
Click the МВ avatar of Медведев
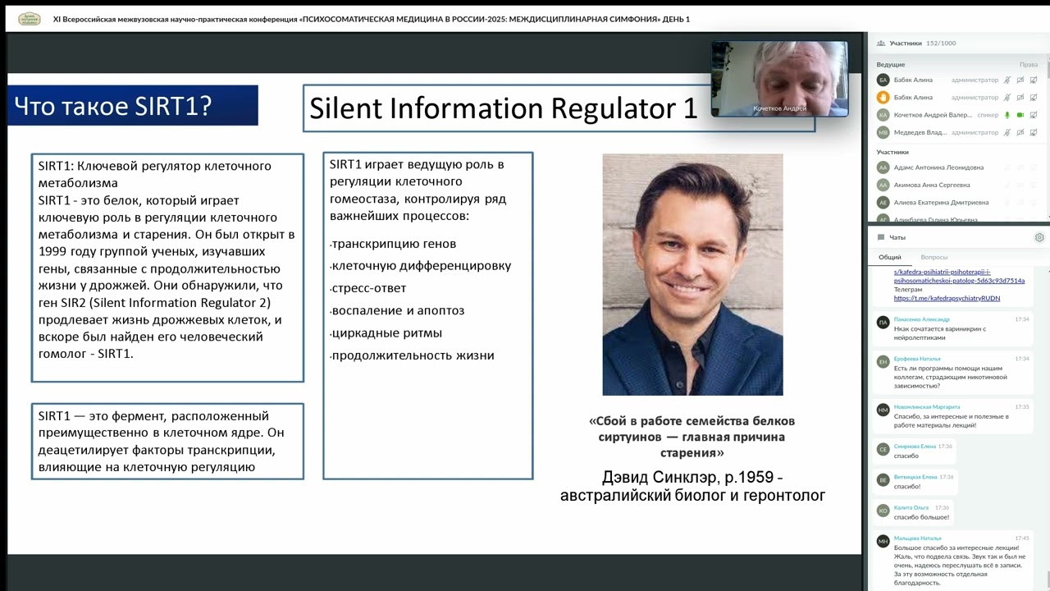[x=883, y=132]
